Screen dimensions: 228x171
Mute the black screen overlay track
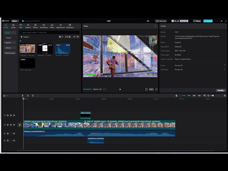tap(14, 115)
